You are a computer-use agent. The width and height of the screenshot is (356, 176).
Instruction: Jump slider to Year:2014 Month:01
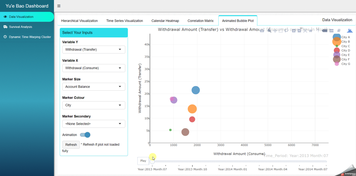click(x=233, y=169)
